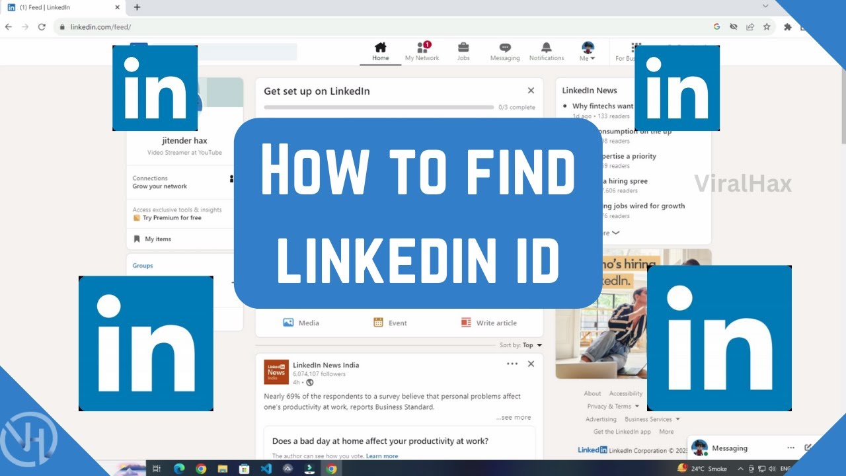Image resolution: width=846 pixels, height=476 pixels.
Task: Close the Feed | LinkedIn tab
Action: click(x=118, y=7)
